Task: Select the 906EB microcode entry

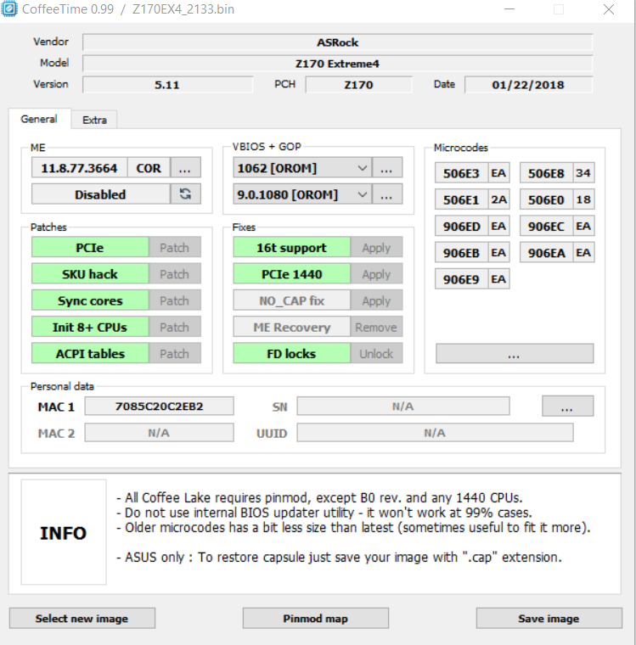Action: point(472,253)
